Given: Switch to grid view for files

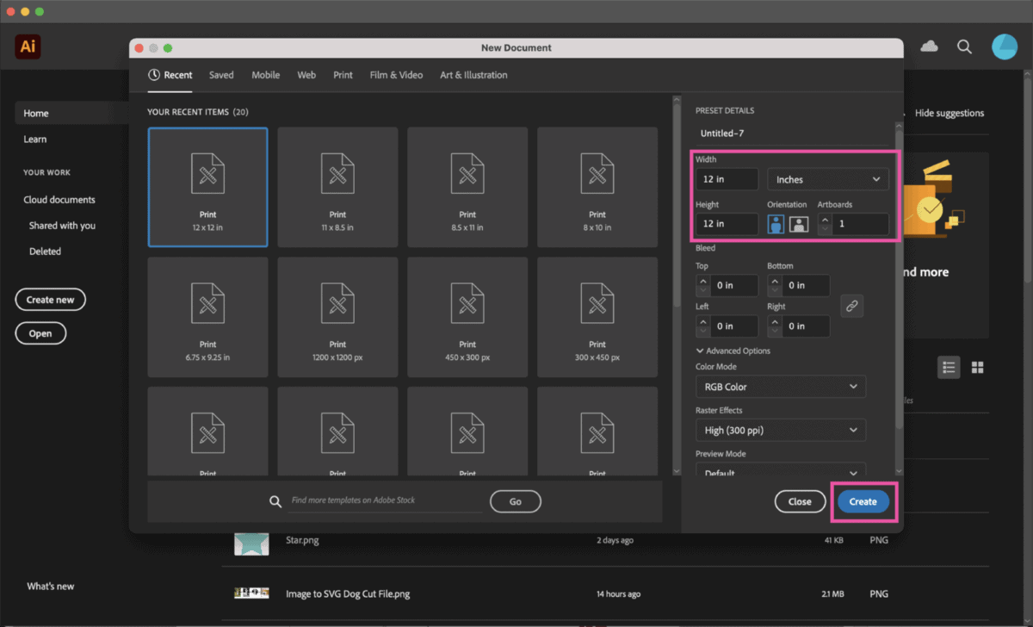Looking at the screenshot, I should (977, 367).
